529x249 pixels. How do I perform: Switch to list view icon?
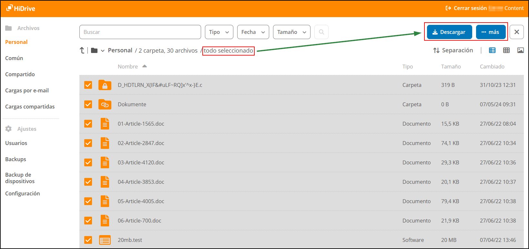coord(492,50)
